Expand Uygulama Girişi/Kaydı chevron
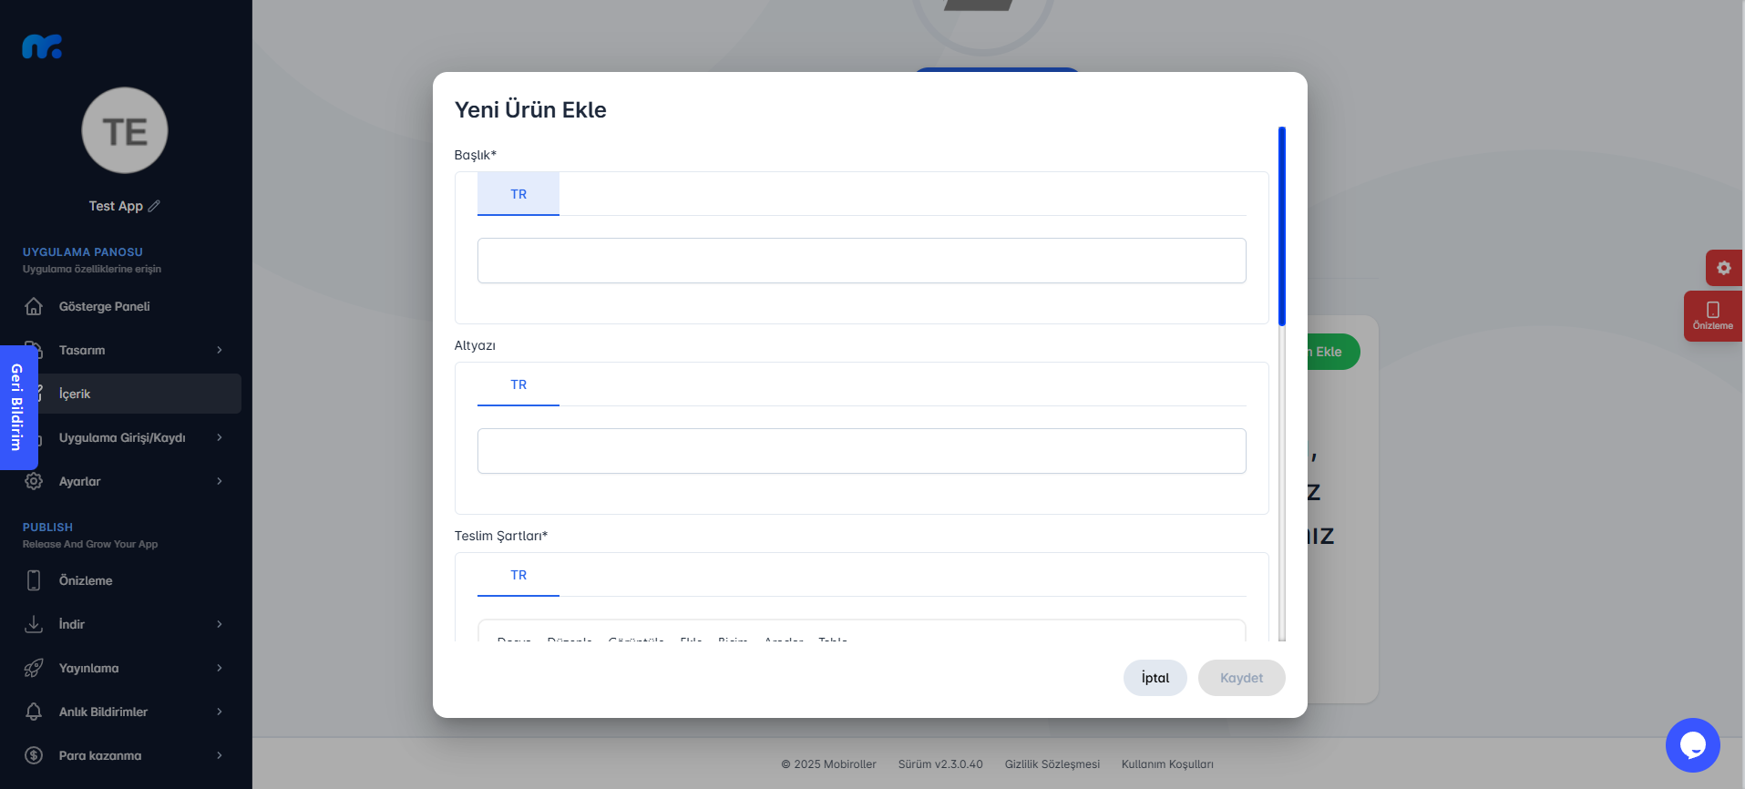The image size is (1745, 789). (x=220, y=437)
